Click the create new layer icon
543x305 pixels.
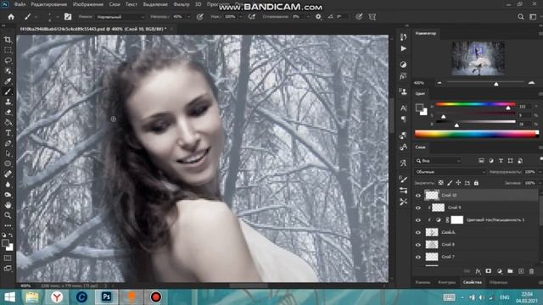tap(521, 271)
